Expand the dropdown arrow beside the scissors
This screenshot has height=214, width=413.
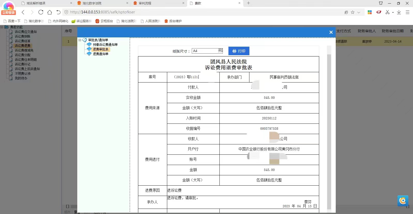[393, 12]
